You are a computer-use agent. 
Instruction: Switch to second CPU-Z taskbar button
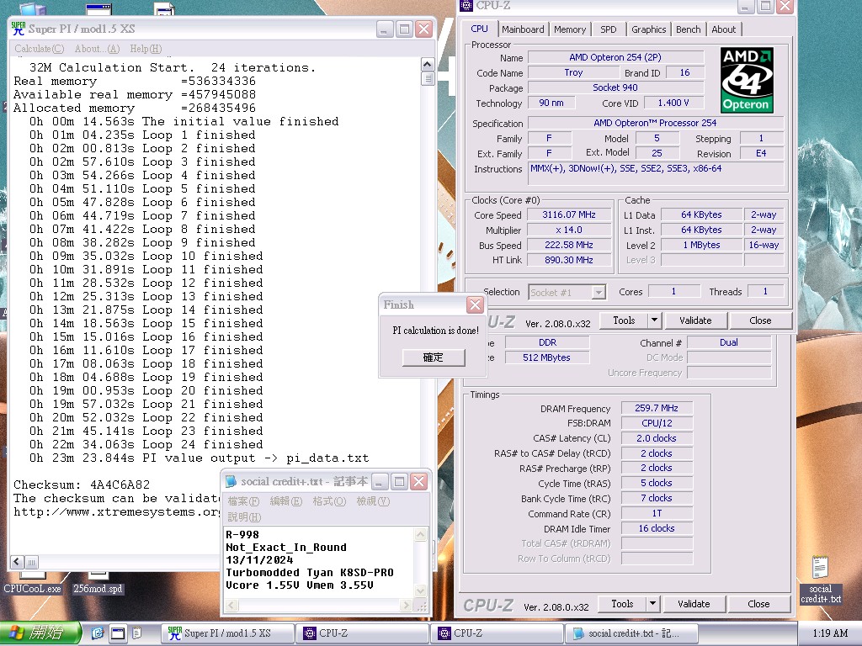pyautogui.click(x=497, y=633)
